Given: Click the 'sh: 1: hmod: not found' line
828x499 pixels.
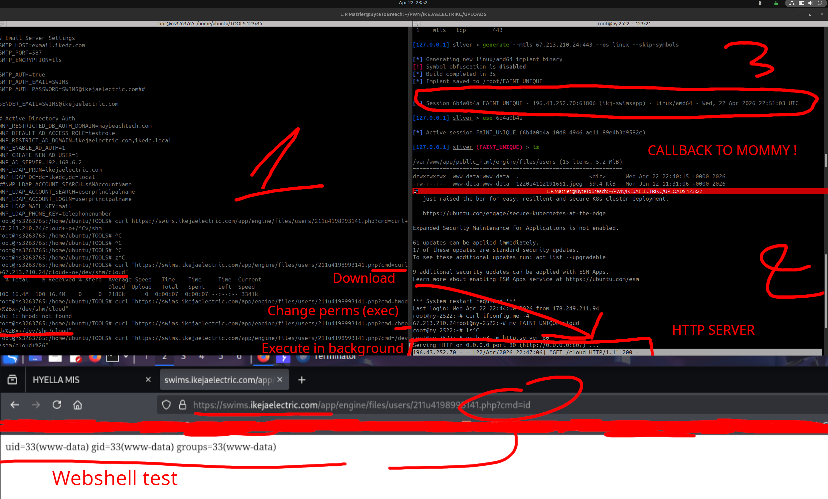Looking at the screenshot, I should click(x=36, y=316).
